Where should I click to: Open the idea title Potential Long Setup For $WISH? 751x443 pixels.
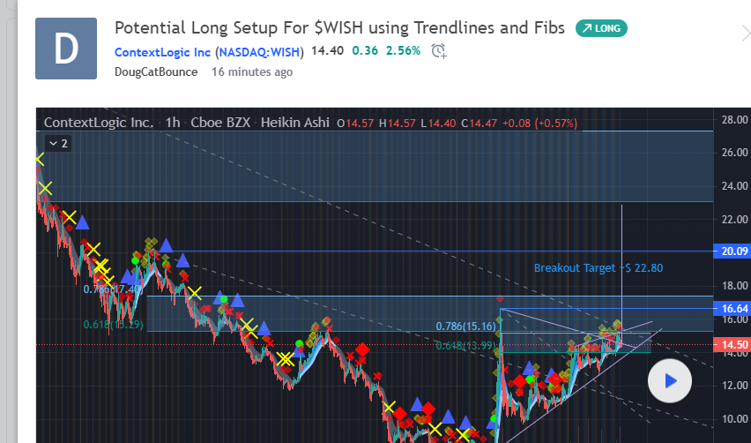click(x=339, y=28)
